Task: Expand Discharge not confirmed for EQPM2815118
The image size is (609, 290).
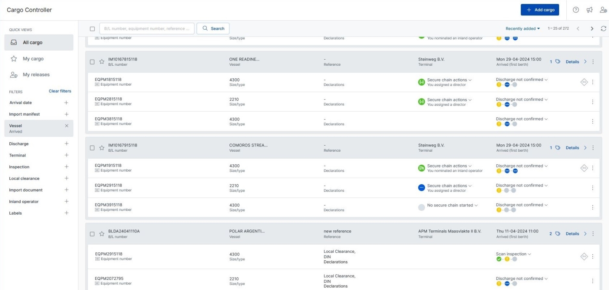Action: (522, 99)
